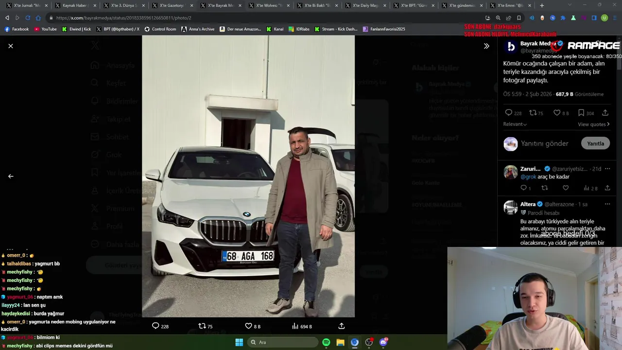Open view analytics 694 B under photo
This screenshot has height=350, width=622.
pyautogui.click(x=301, y=326)
